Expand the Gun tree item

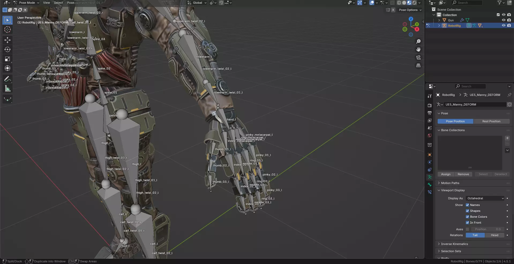pos(439,20)
